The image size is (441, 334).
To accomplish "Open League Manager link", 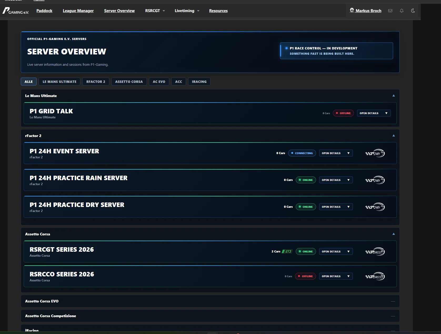I will click(78, 11).
